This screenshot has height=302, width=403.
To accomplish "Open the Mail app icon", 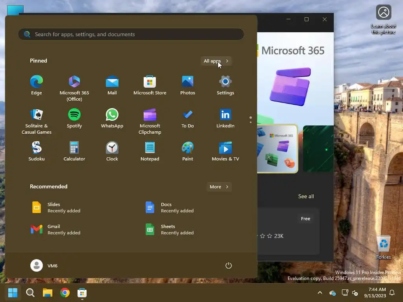I will (112, 85).
